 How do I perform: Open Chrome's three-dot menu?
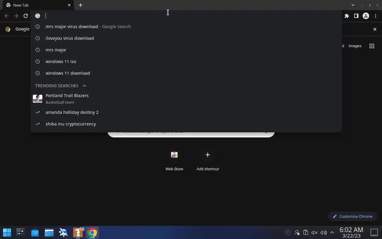click(x=375, y=16)
